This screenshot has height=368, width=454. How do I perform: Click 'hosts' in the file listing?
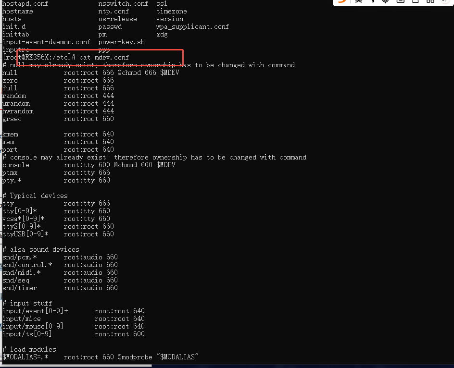click(12, 19)
